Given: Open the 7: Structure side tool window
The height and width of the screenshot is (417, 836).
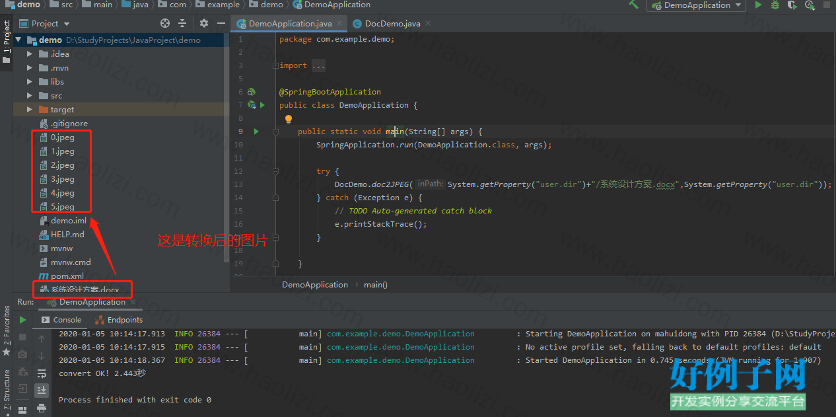Looking at the screenshot, I should point(7,393).
